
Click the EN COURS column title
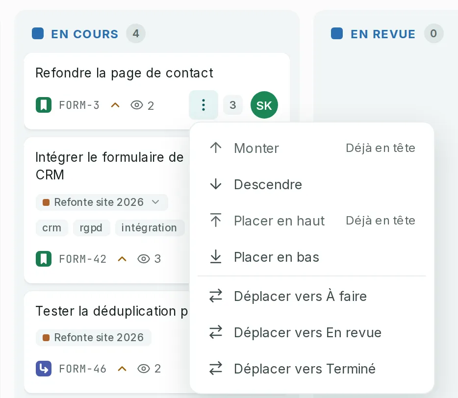(85, 34)
